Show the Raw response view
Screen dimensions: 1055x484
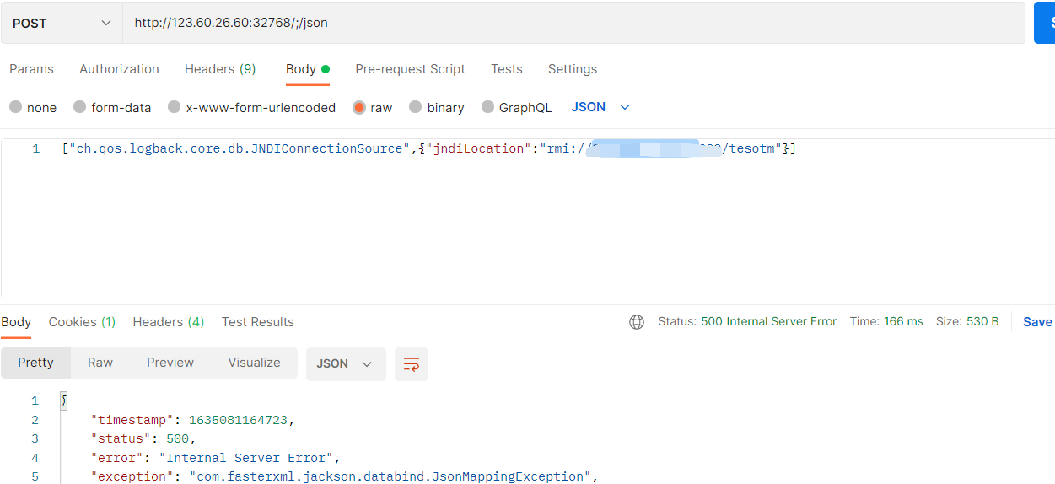click(100, 363)
